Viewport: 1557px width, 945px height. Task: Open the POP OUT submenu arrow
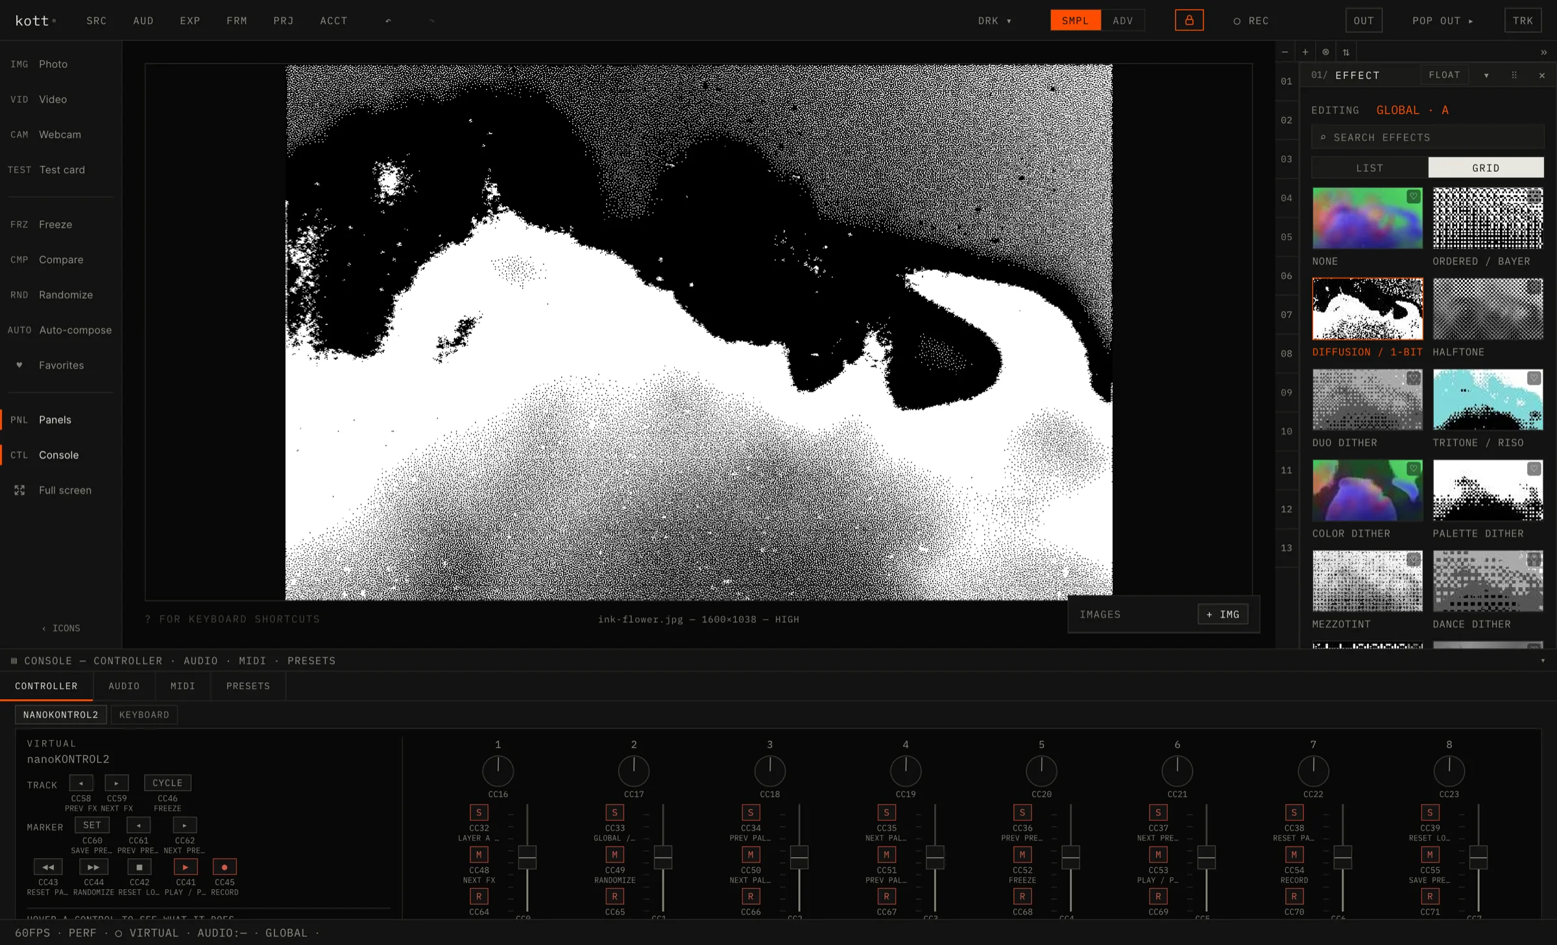point(1471,21)
